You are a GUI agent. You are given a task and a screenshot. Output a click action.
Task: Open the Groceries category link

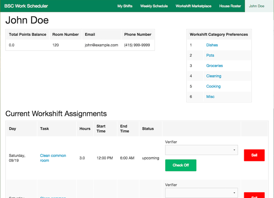[214, 65]
